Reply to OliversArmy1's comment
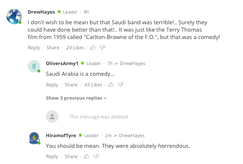This screenshot has width=243, height=164. [x=52, y=85]
